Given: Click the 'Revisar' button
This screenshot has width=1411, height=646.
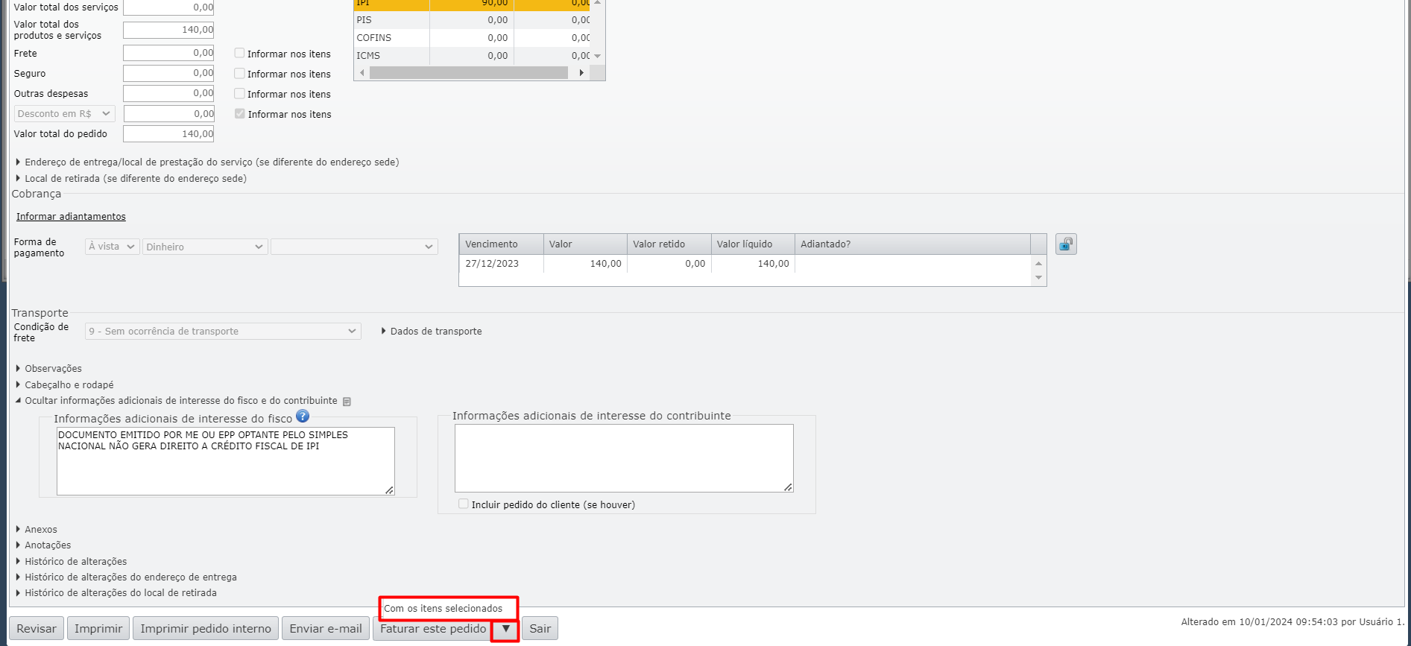Looking at the screenshot, I should (37, 629).
